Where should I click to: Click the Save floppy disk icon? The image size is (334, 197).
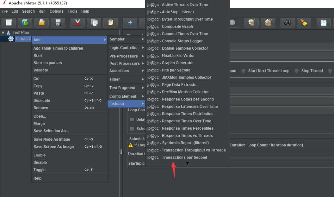point(58,22)
